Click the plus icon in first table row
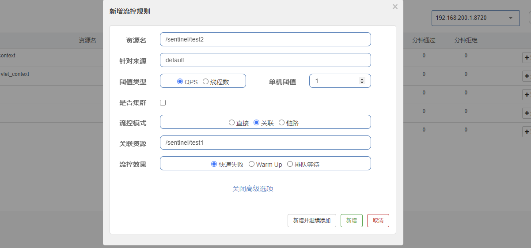Screen dimensions: 531x248 (526, 57)
